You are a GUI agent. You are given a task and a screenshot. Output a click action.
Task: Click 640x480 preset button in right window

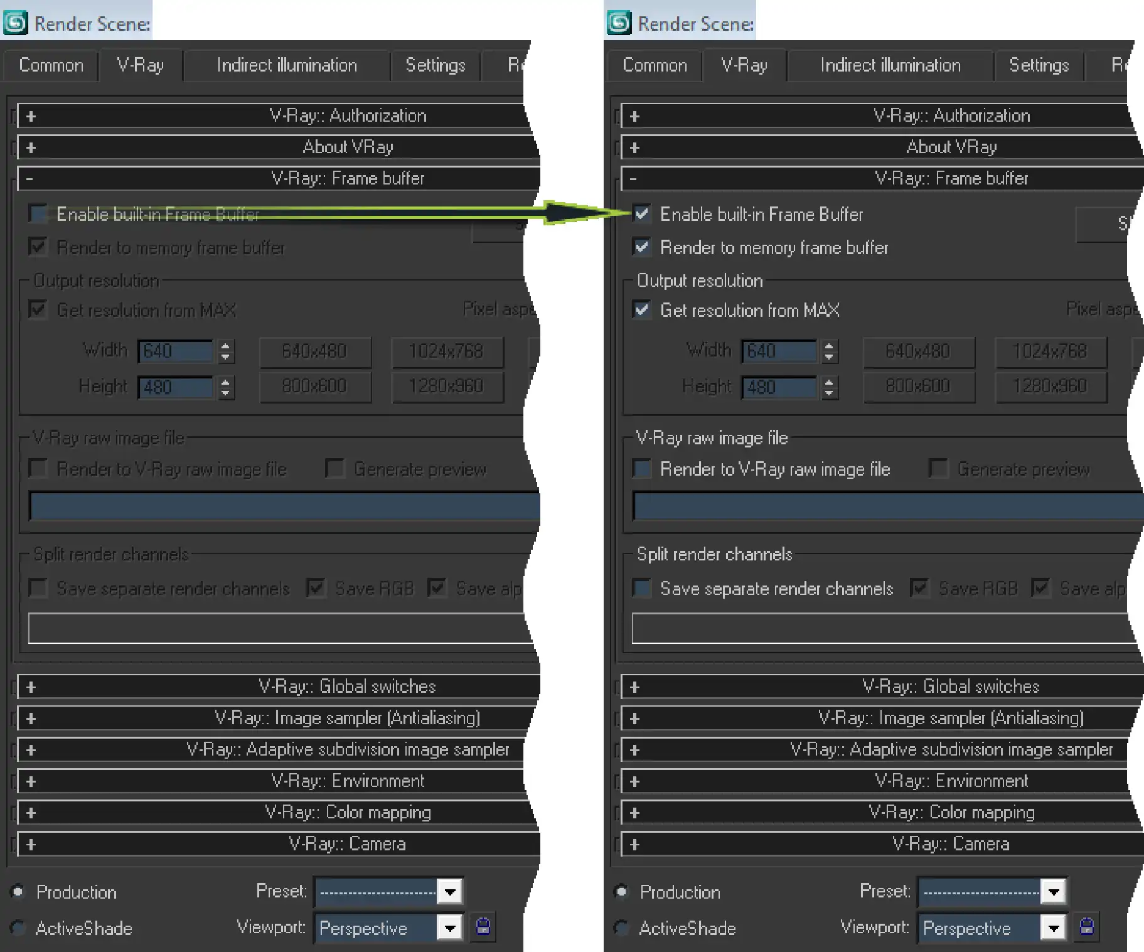[x=919, y=351]
